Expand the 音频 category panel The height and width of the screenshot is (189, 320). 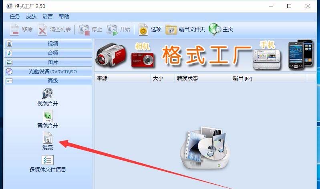click(48, 53)
